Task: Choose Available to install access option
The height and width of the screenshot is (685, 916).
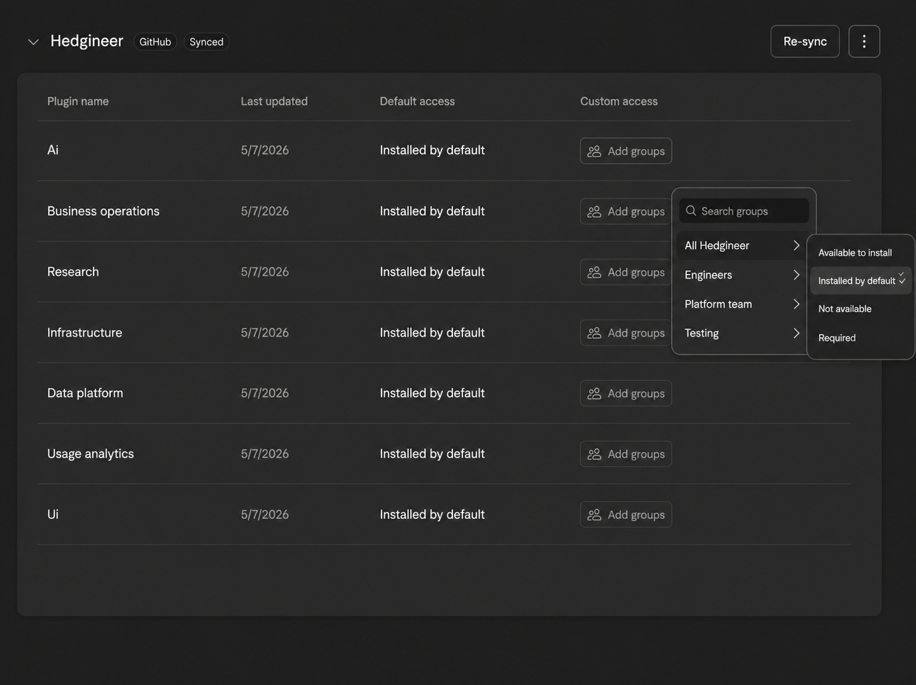Action: [x=861, y=253]
